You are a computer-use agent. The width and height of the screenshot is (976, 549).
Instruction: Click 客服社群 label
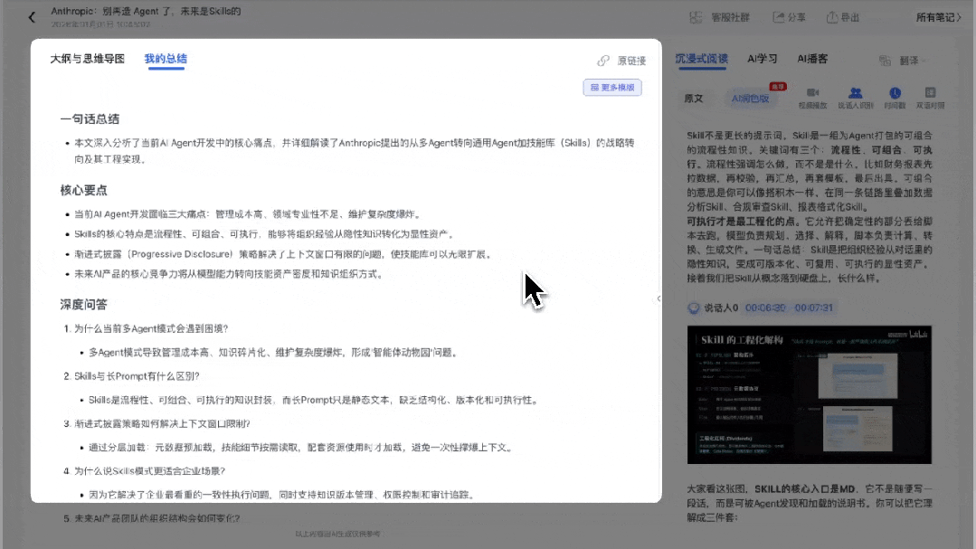click(730, 17)
